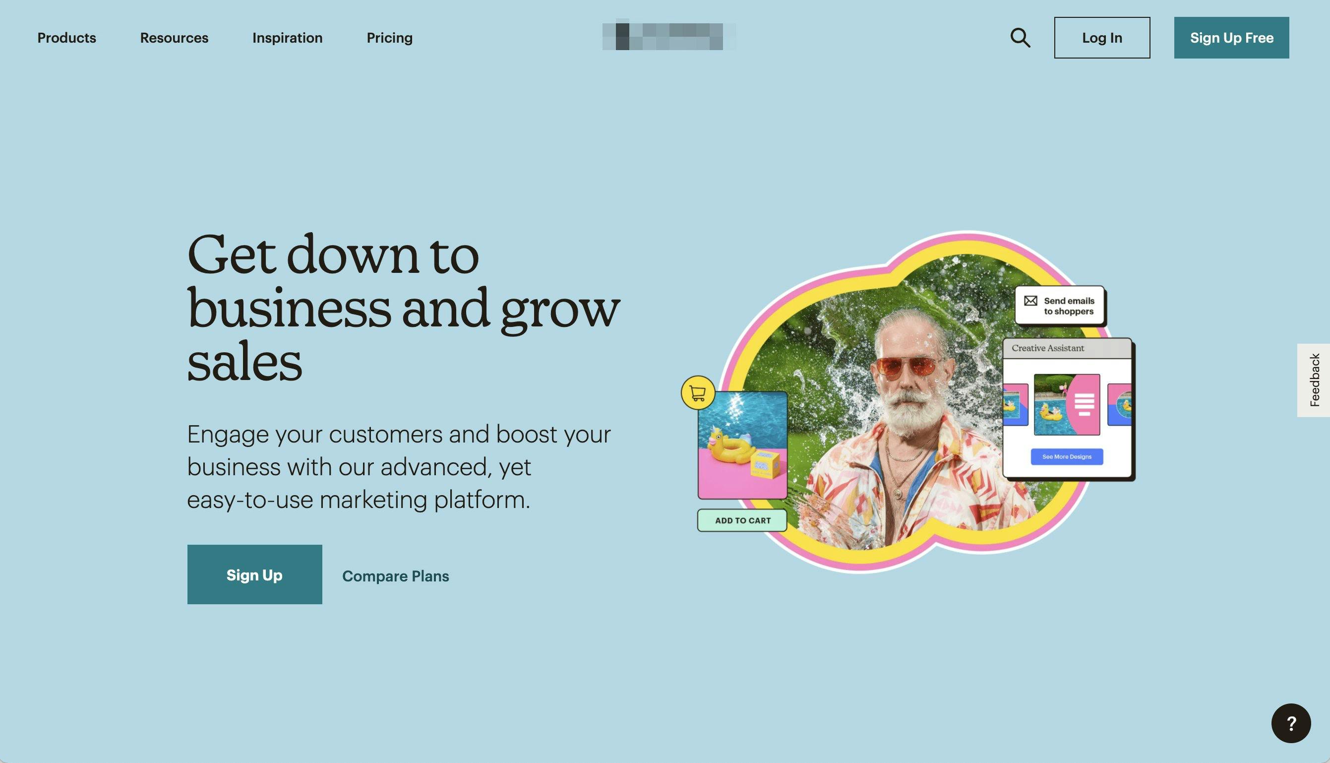
Task: Click the Compare Plans link
Action: click(x=396, y=574)
